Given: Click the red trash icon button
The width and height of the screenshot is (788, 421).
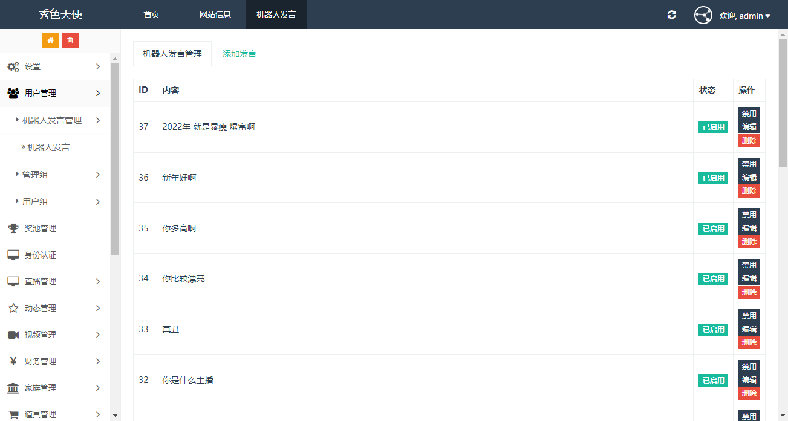Looking at the screenshot, I should pos(70,40).
